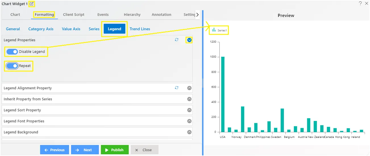Screen dimensions: 370x156
Task: Select the Value Axis sub-tab
Action: pyautogui.click(x=71, y=29)
